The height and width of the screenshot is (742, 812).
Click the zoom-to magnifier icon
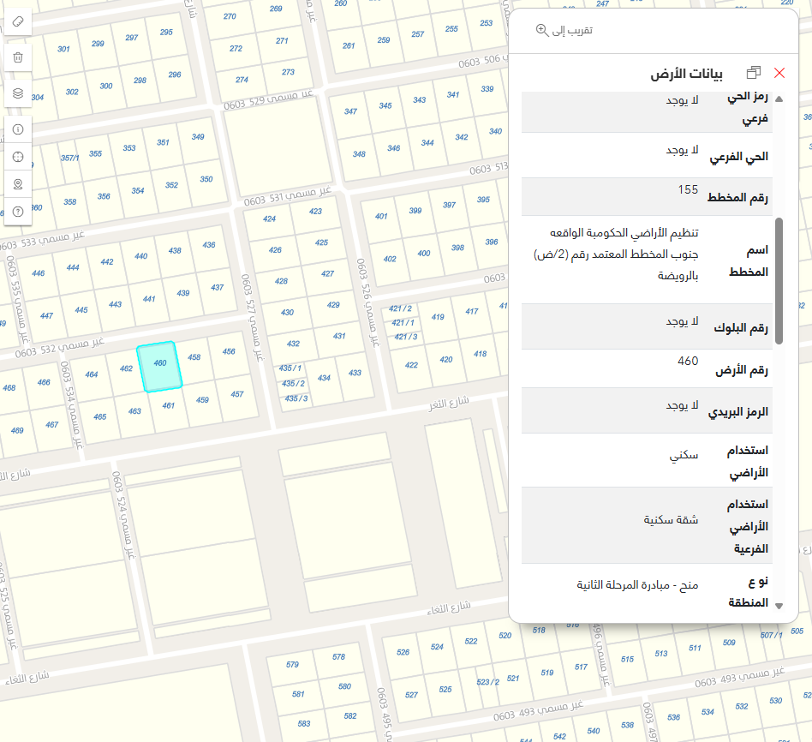click(541, 30)
